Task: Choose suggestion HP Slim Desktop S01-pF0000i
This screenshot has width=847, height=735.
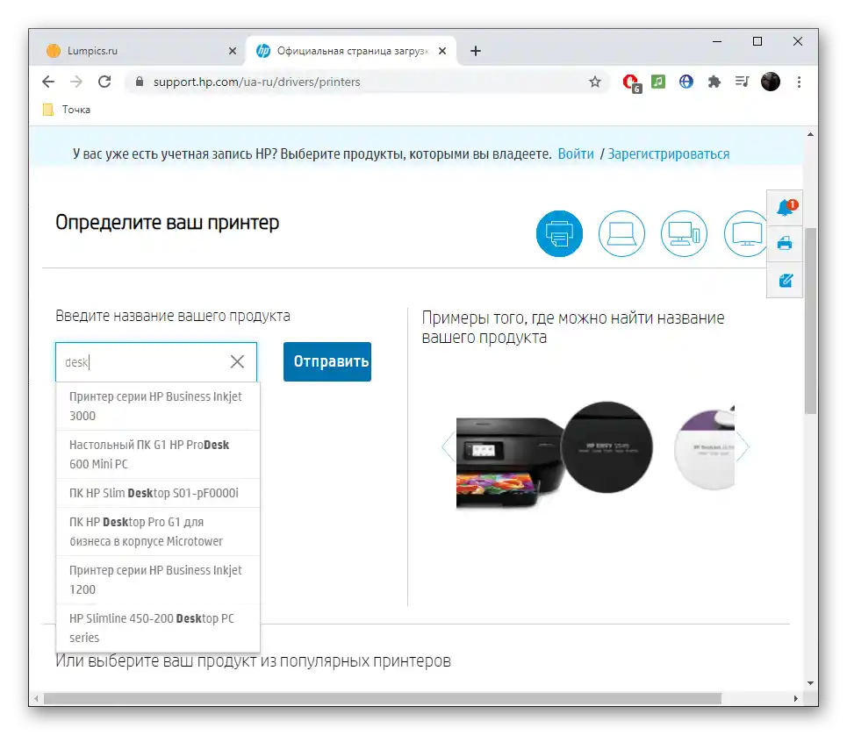Action: point(158,493)
